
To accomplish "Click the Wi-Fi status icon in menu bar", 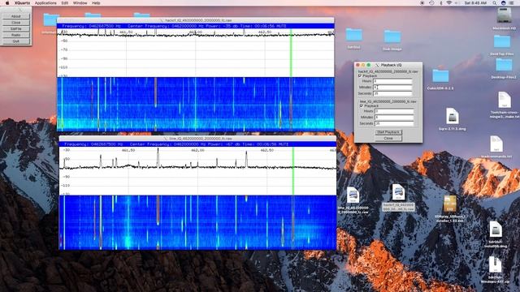I will 449,3.
